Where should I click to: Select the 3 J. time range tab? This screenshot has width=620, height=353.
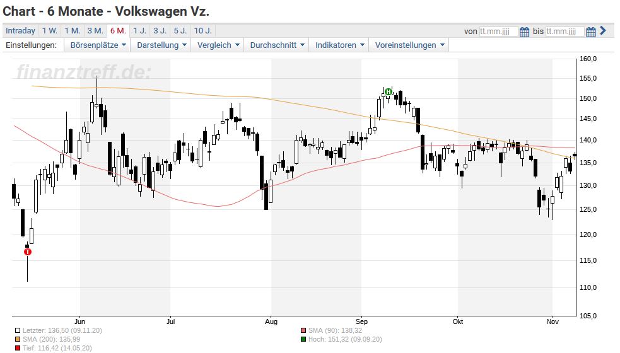160,31
